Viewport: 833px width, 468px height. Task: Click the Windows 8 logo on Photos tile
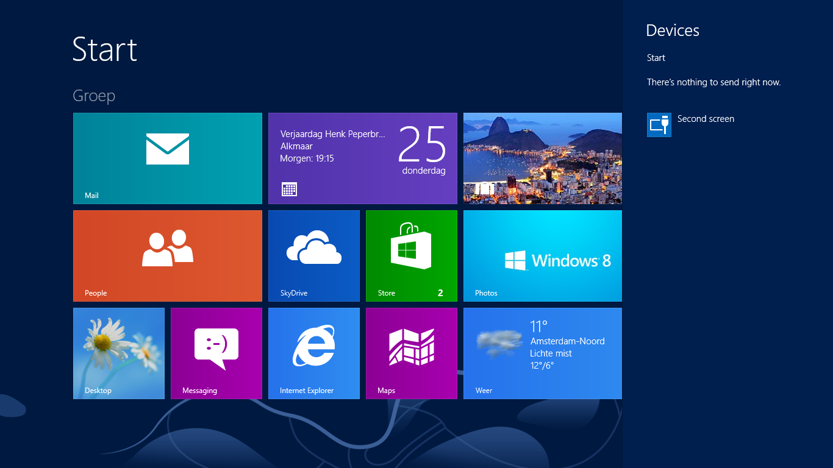coord(515,261)
